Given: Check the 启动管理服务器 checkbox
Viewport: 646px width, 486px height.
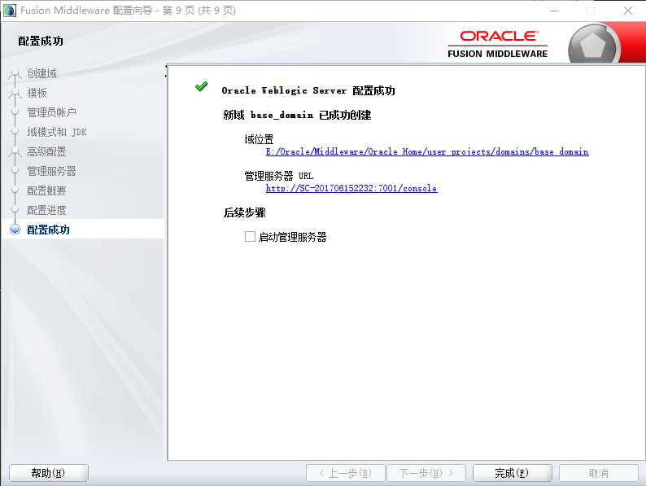Looking at the screenshot, I should coord(250,237).
